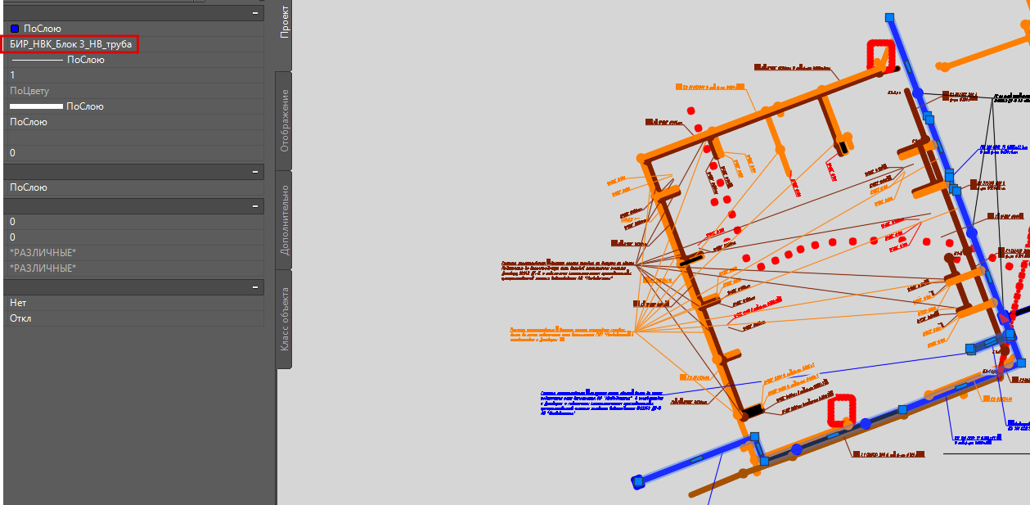Switch to the Отображение vertical tab
The image size is (1030, 505).
pyautogui.click(x=284, y=120)
